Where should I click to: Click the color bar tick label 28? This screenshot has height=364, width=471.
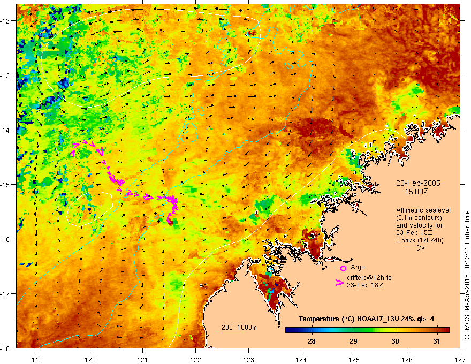click(312, 341)
